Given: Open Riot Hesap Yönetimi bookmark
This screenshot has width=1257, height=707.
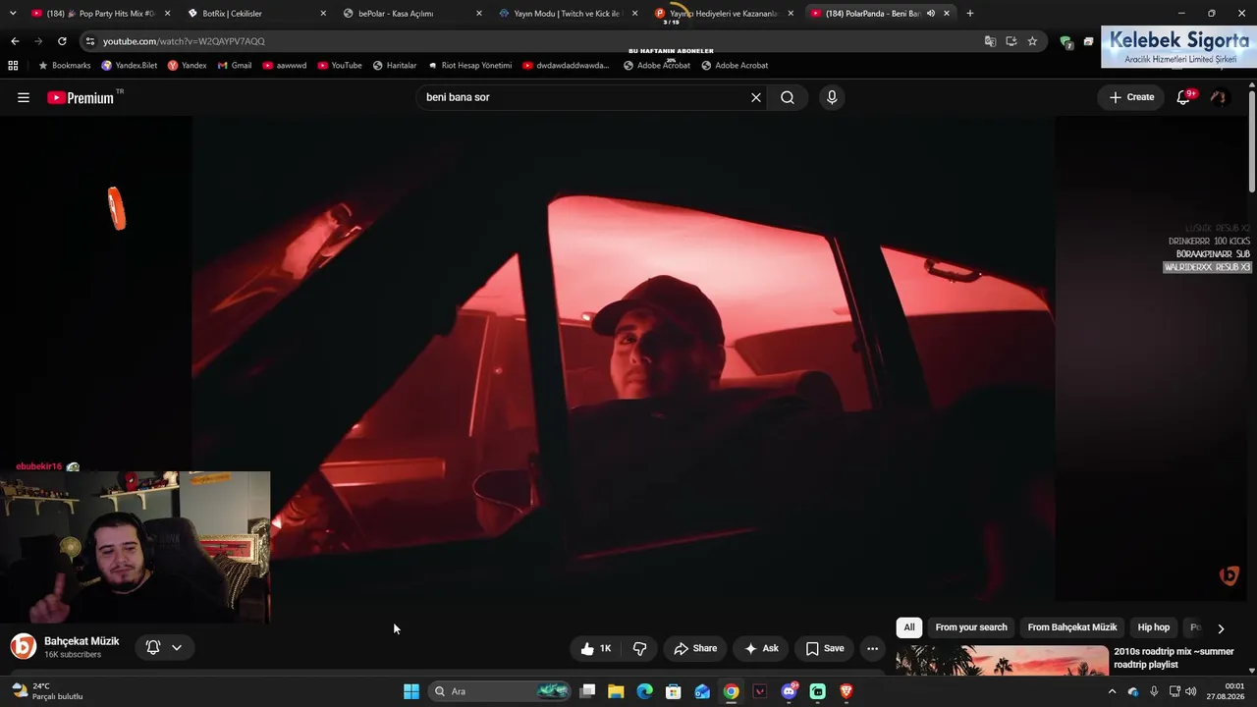Looking at the screenshot, I should [470, 66].
